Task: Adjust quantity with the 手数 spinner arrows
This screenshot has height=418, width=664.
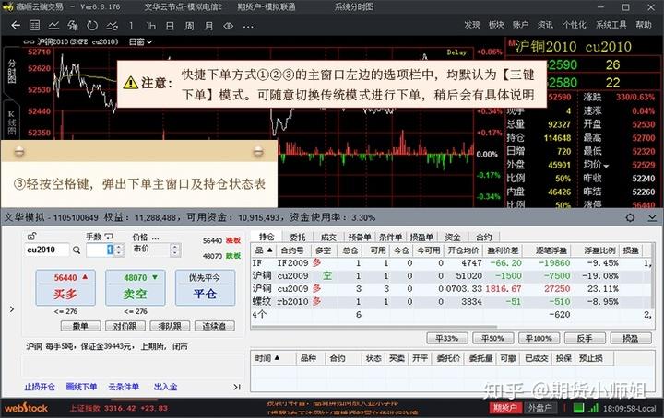Action: coord(119,250)
